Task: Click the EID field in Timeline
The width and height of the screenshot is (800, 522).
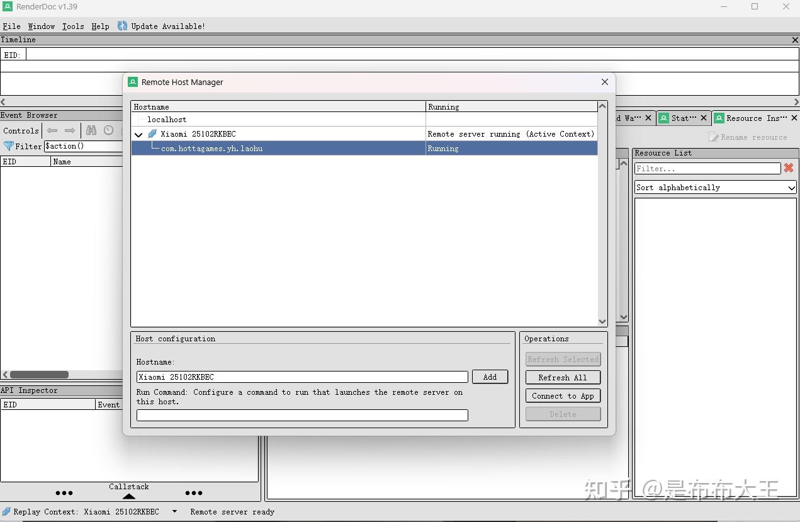Action: [412, 54]
